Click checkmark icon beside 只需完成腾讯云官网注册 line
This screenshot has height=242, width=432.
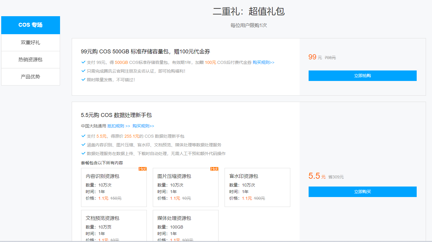coord(83,71)
